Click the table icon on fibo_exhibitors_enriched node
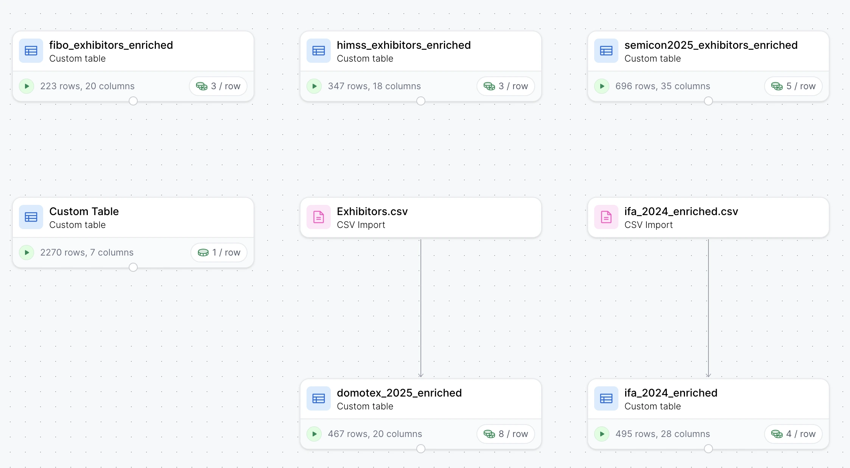The image size is (850, 468). pos(31,51)
